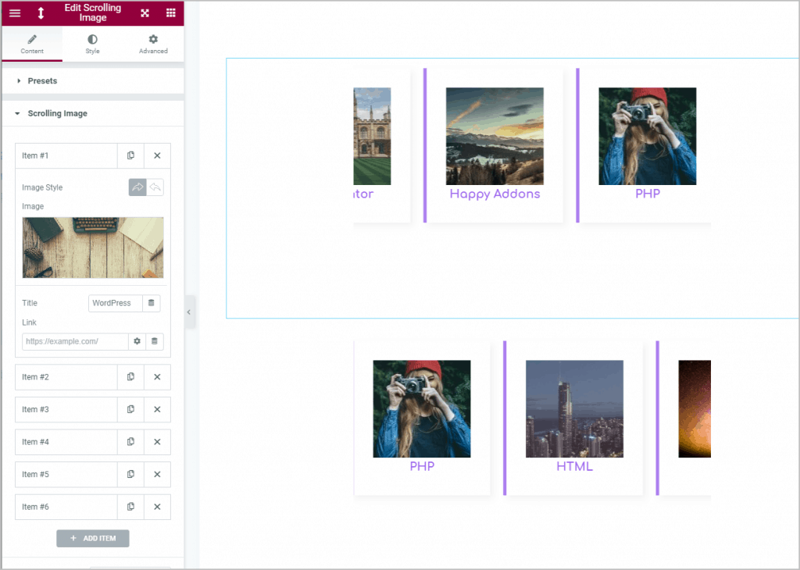
Task: Switch to the Advanced tab
Action: tap(152, 44)
